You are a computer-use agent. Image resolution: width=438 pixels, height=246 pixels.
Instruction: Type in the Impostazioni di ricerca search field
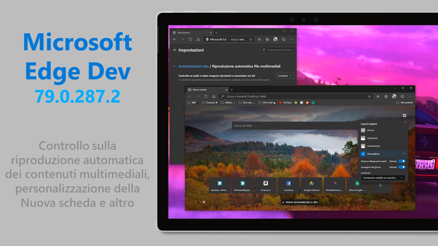pos(277,50)
